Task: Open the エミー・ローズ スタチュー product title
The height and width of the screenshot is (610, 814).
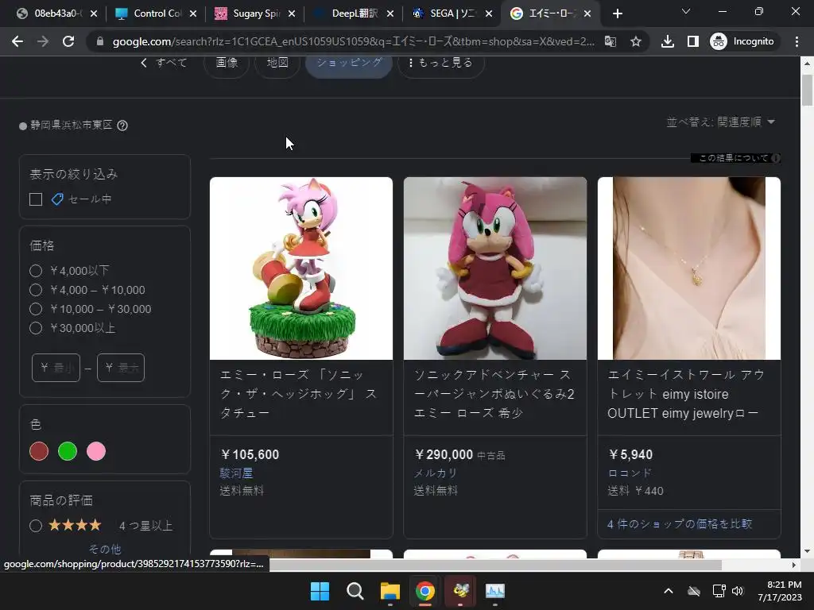Action: [x=299, y=394]
